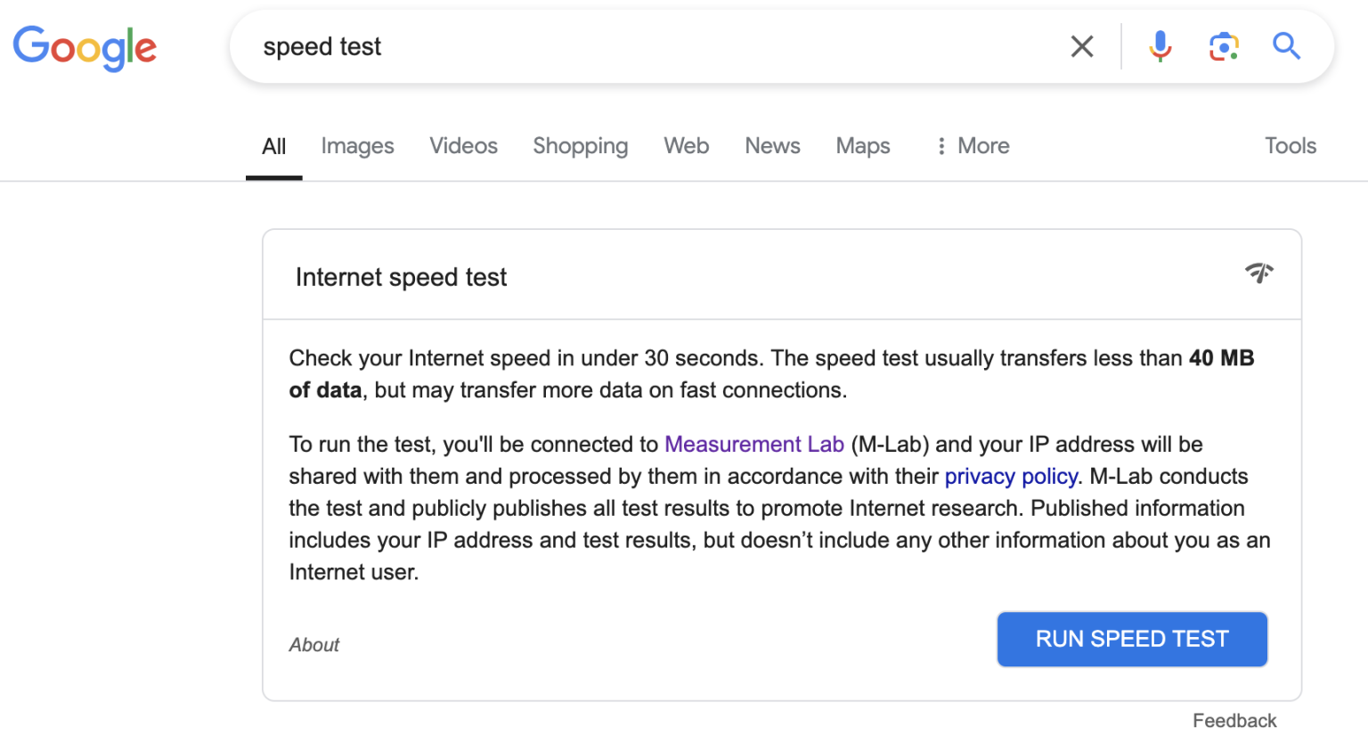
Task: Switch to the Images tab
Action: (x=357, y=145)
